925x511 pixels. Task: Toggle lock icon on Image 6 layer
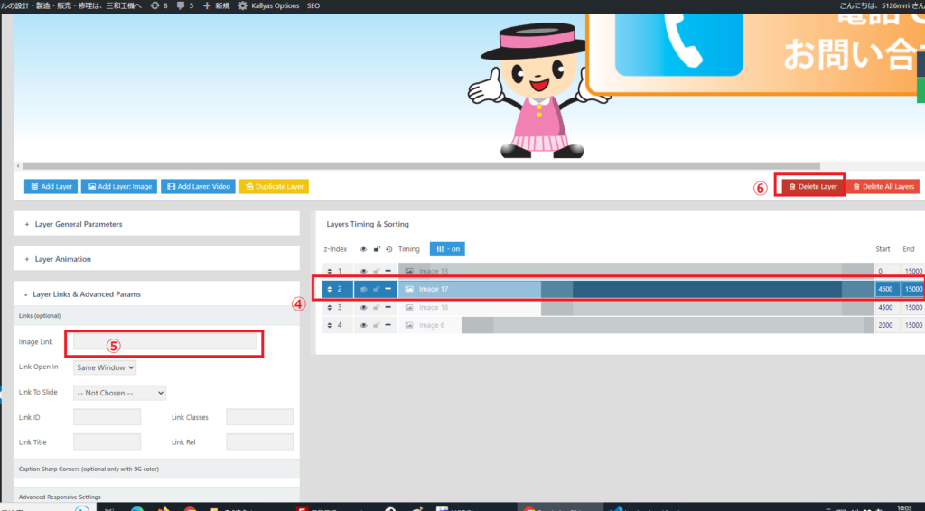(376, 325)
